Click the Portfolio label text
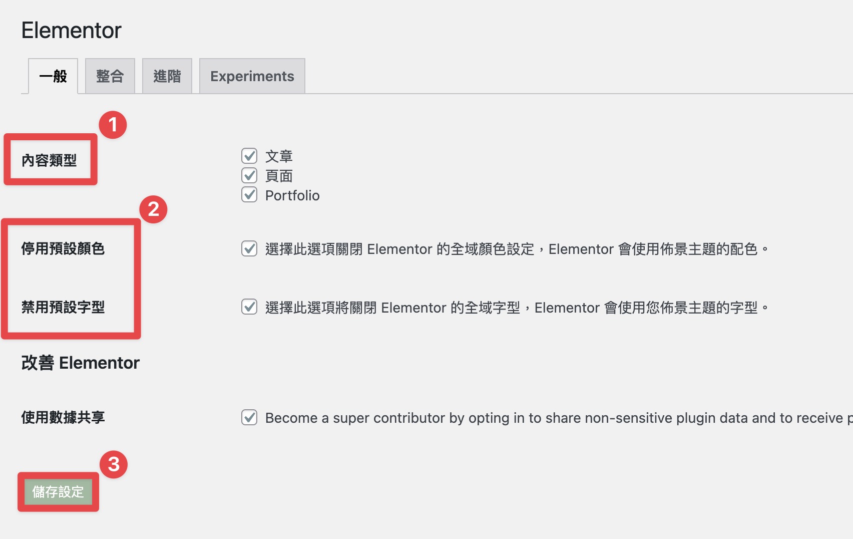Image resolution: width=853 pixels, height=539 pixels. coord(292,195)
